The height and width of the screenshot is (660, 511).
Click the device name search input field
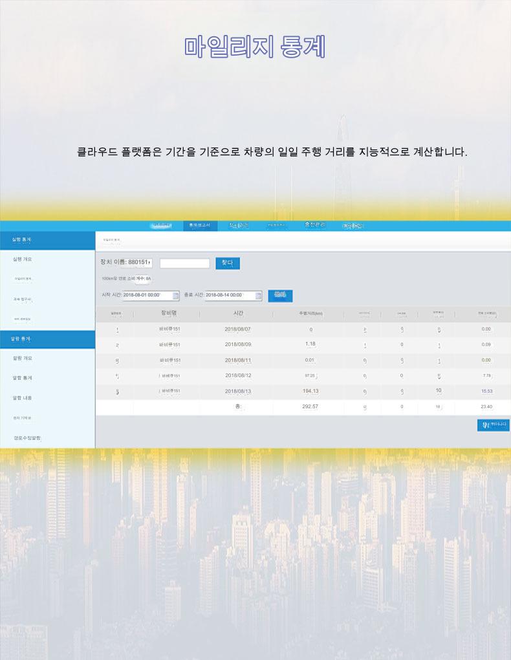184,263
